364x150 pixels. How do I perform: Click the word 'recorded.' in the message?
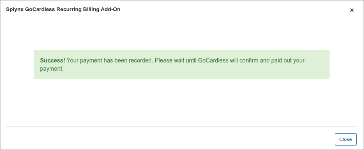(141, 60)
